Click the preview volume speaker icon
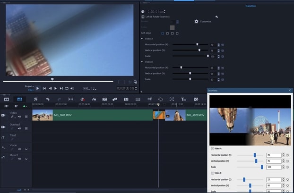This screenshot has height=193, width=294. [x=72, y=88]
